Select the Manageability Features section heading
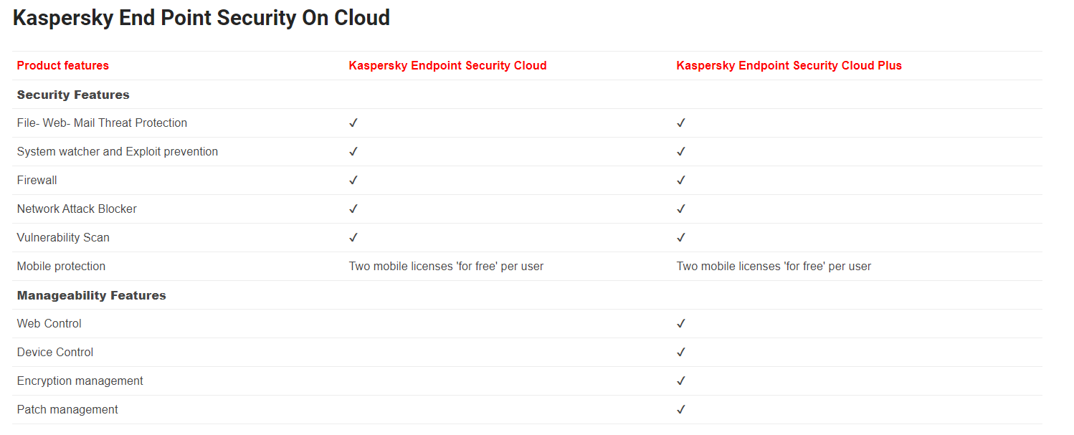Screen dimensions: 1074x435 point(92,295)
